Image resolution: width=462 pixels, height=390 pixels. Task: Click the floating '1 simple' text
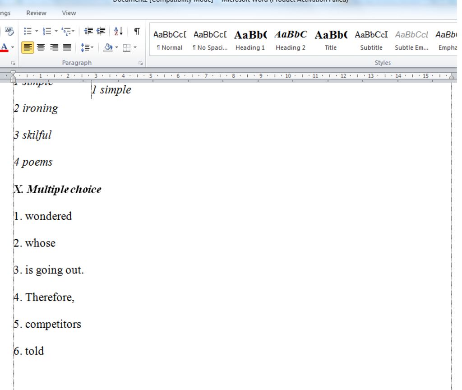(x=111, y=90)
